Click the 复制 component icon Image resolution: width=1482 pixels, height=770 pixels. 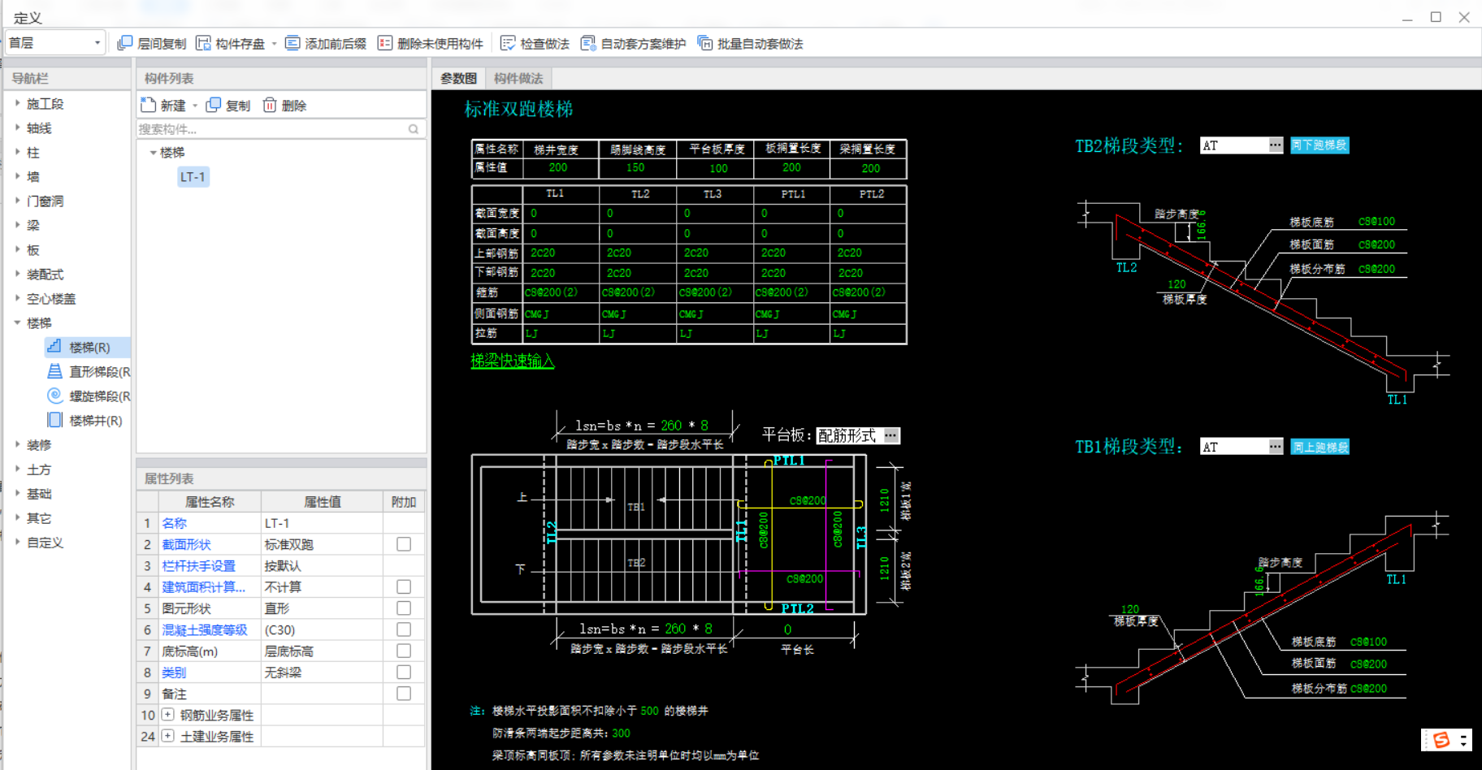pos(214,105)
